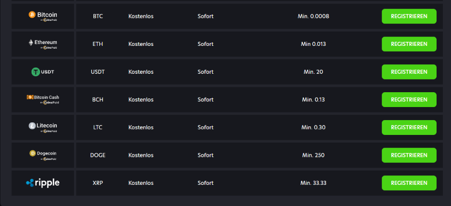
Task: Click Registrieren next to Min. 20 USDT
Action: tap(409, 72)
